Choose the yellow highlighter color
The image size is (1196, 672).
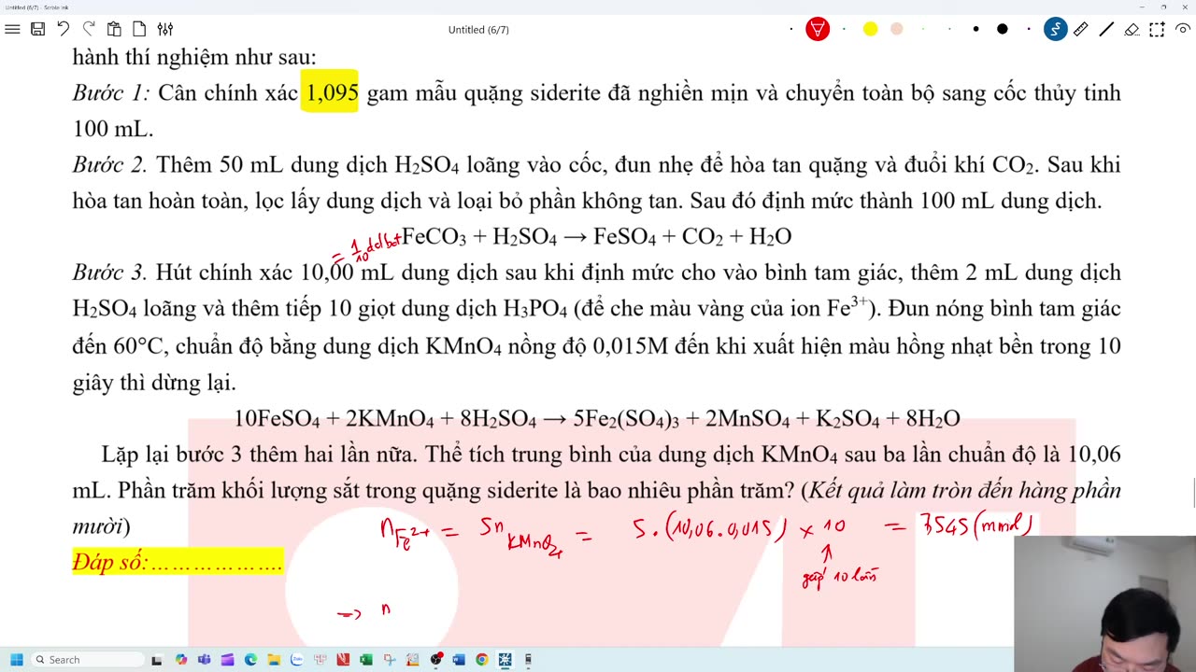click(x=870, y=29)
